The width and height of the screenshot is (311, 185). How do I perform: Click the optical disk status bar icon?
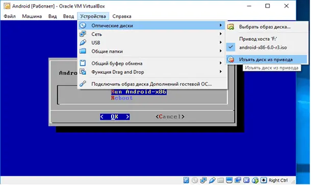(195, 180)
